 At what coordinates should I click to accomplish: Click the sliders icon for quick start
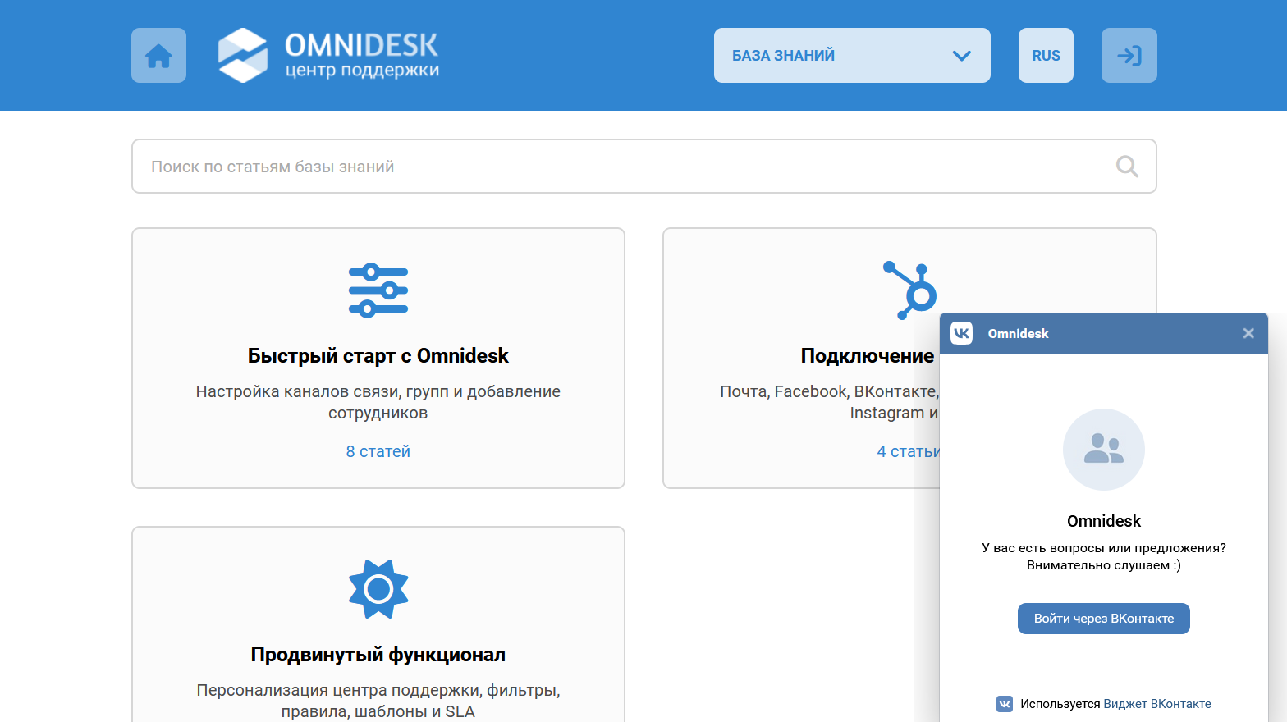click(x=378, y=290)
